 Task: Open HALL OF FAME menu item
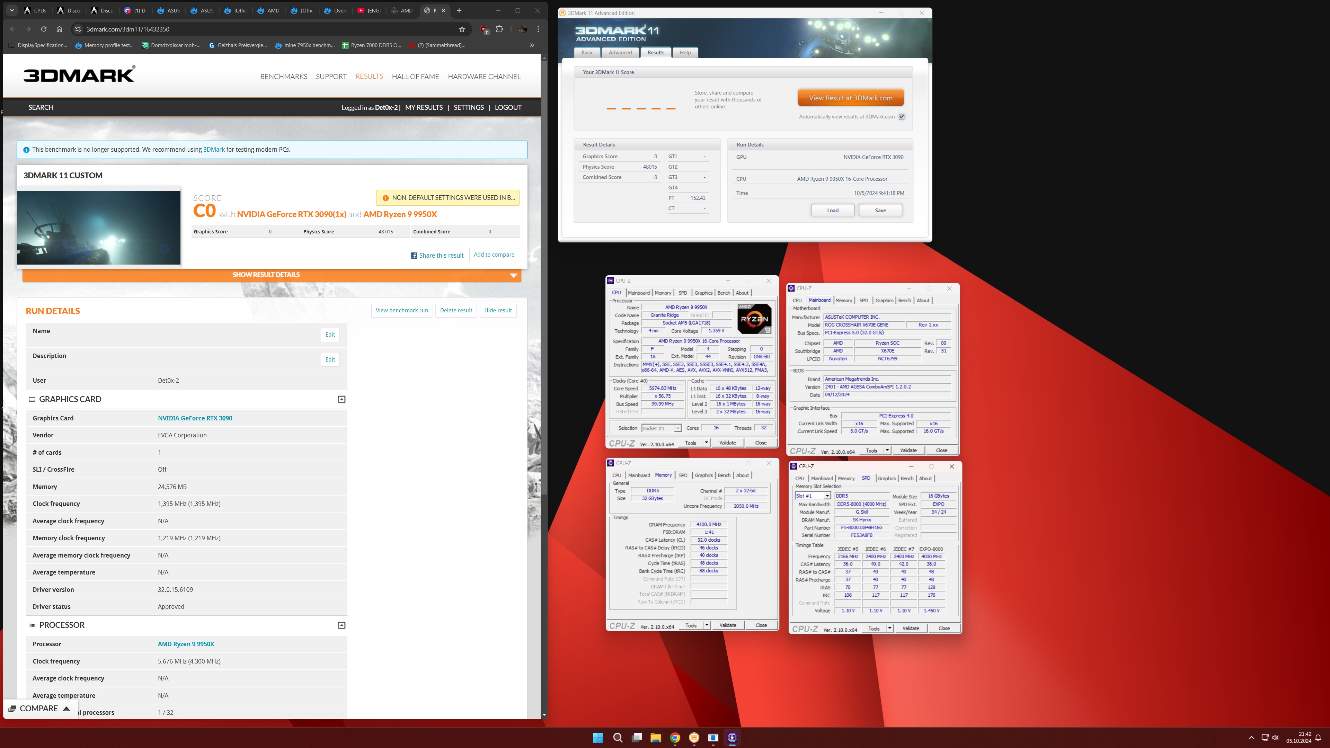(415, 77)
